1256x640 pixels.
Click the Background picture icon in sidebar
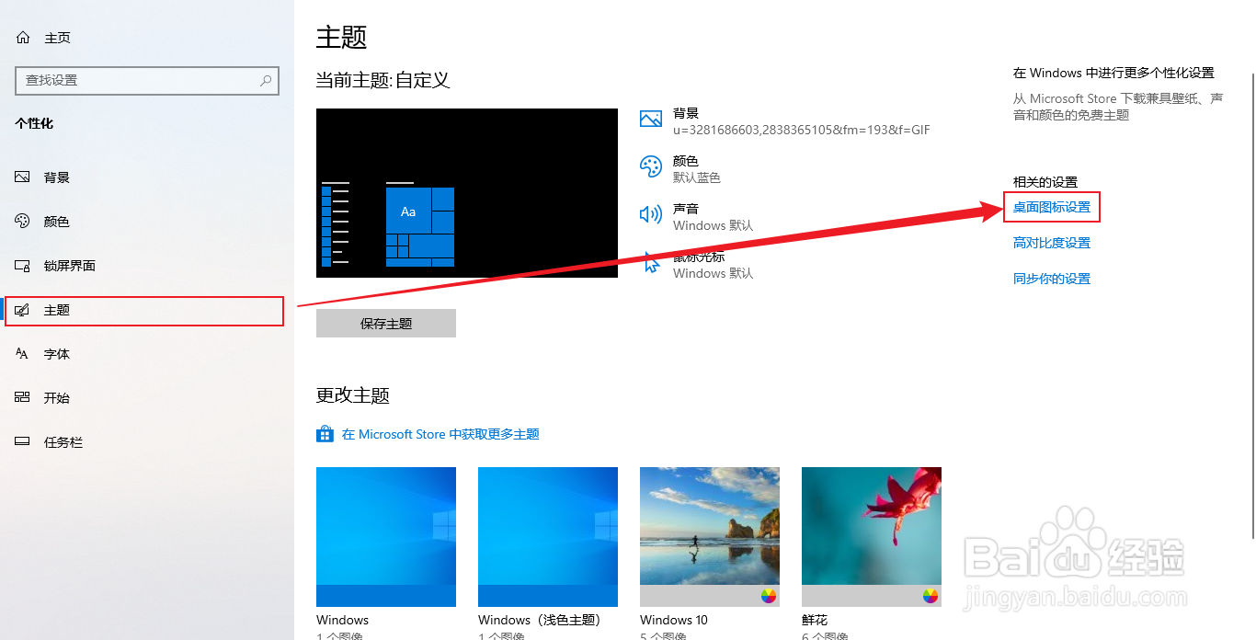[23, 177]
